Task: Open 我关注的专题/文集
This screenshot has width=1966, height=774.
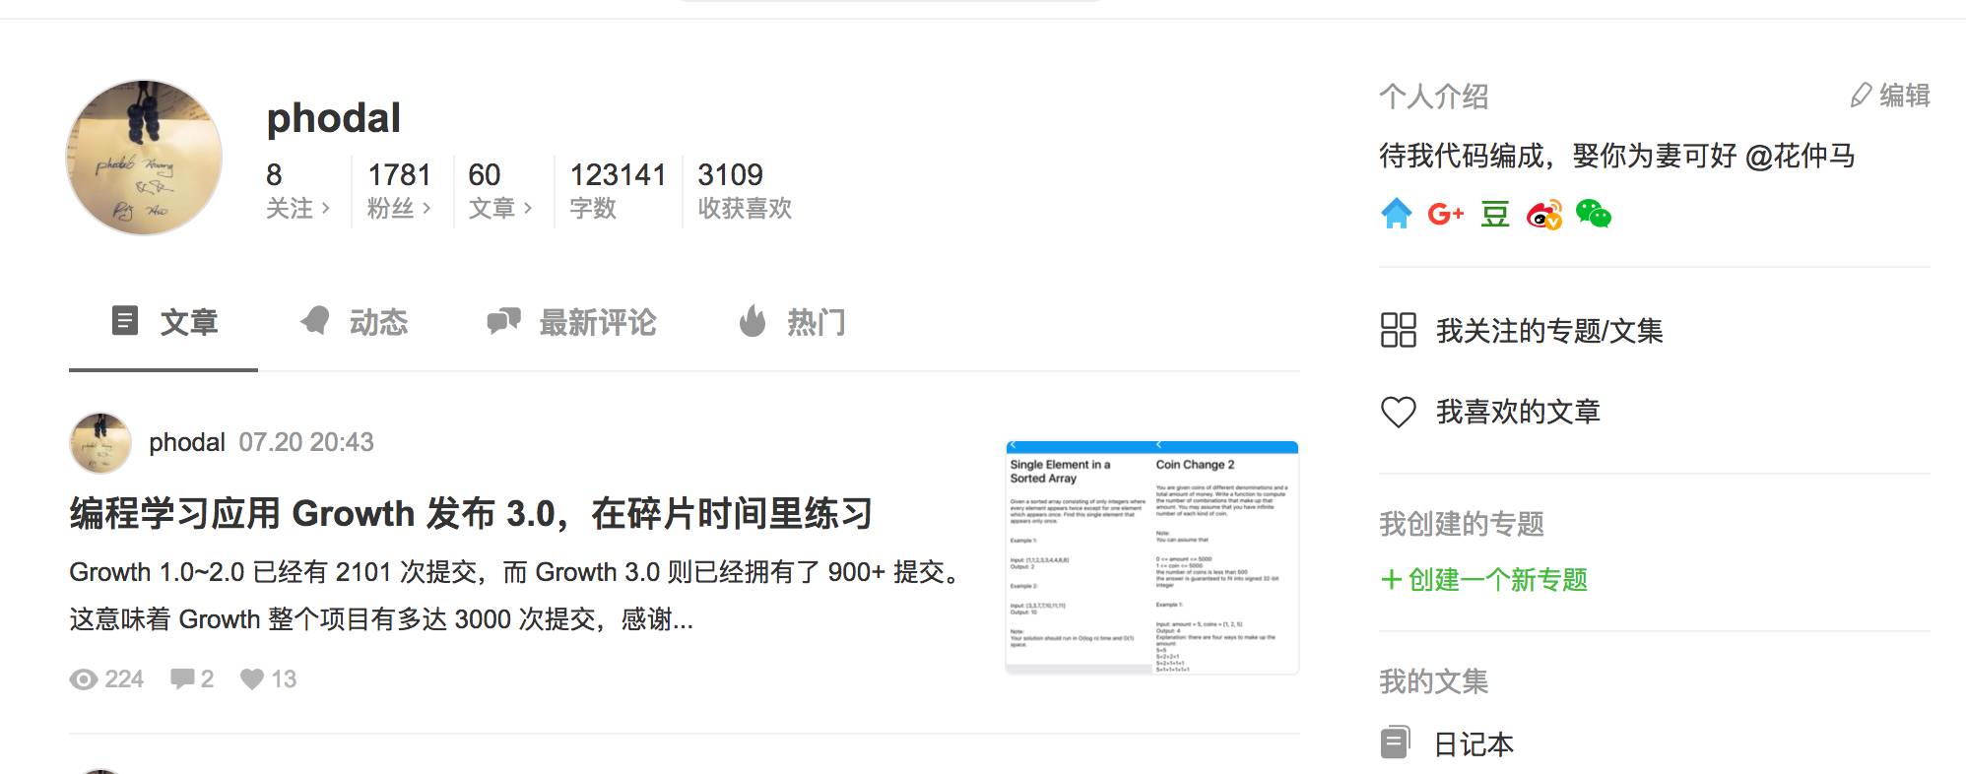Action: (1549, 331)
